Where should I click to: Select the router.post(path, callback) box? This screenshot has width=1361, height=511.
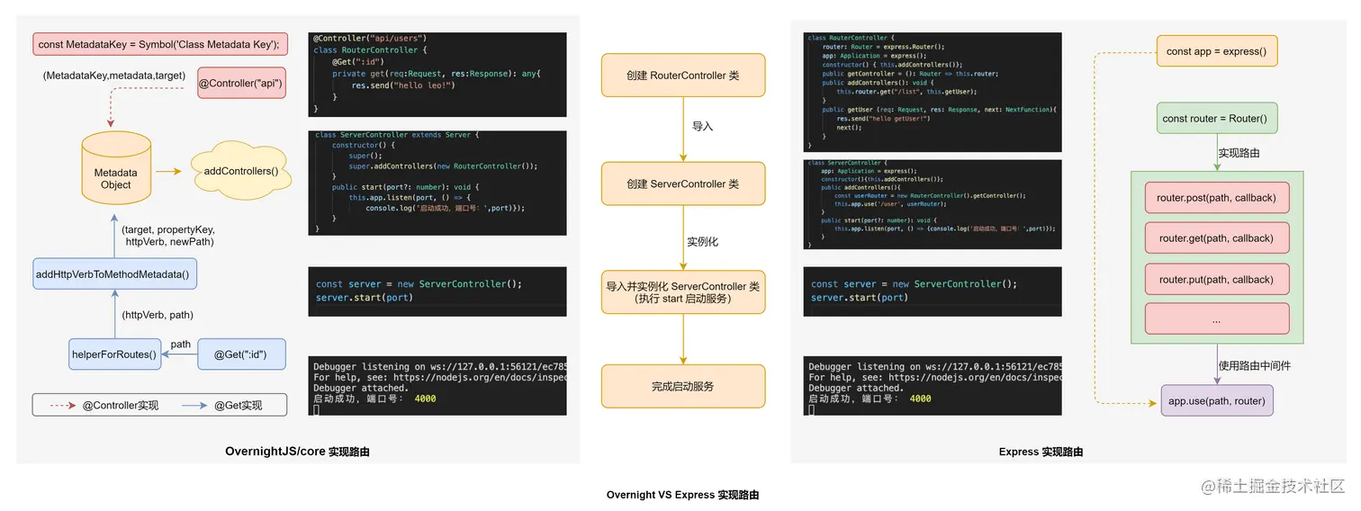[1216, 197]
